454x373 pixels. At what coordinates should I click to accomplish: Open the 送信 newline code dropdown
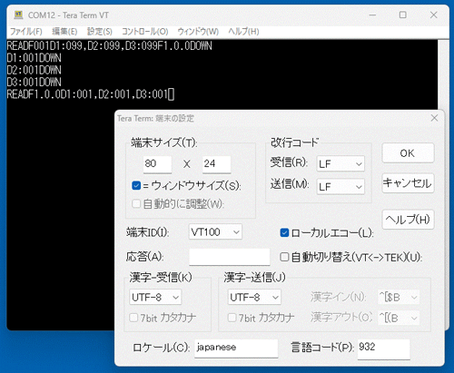[x=340, y=186]
